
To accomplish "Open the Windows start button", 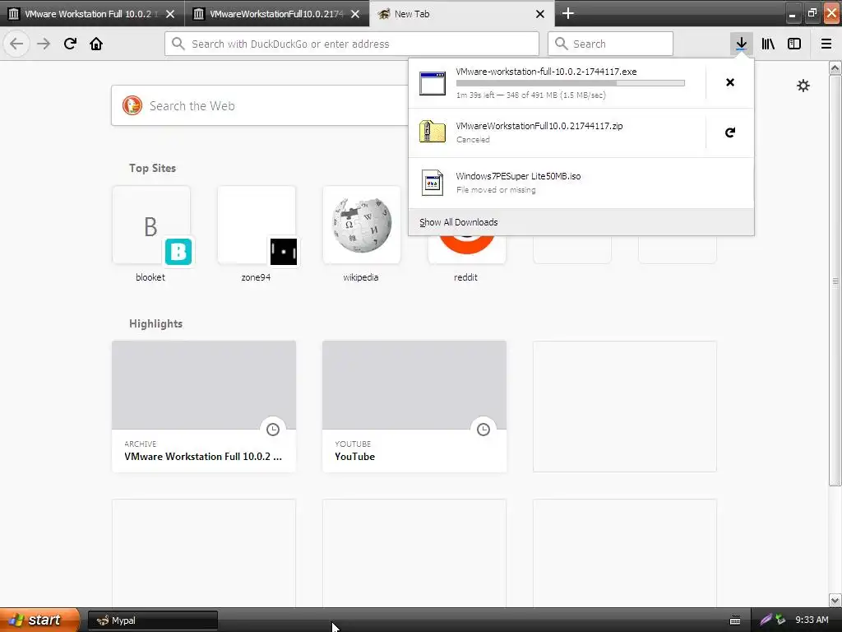I will (x=39, y=620).
